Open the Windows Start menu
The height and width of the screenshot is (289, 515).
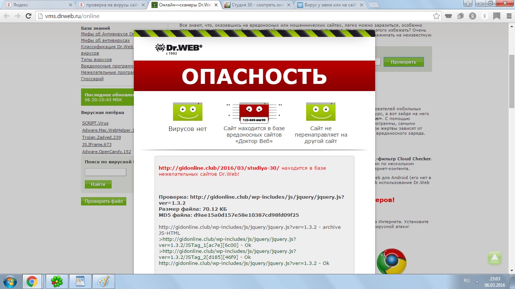pos(9,281)
